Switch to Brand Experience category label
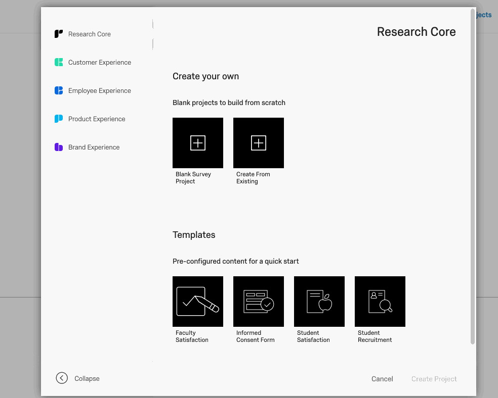Viewport: 498px width, 398px height. click(94, 147)
